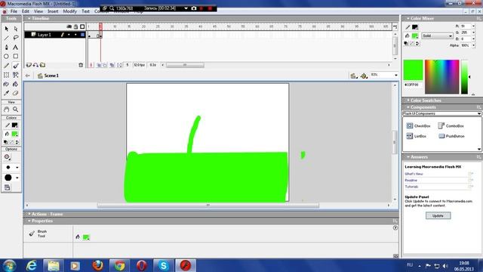Toggle Show All Layers as Outlines
Image resolution: width=483 pixels, height=272 pixels.
tap(82, 27)
